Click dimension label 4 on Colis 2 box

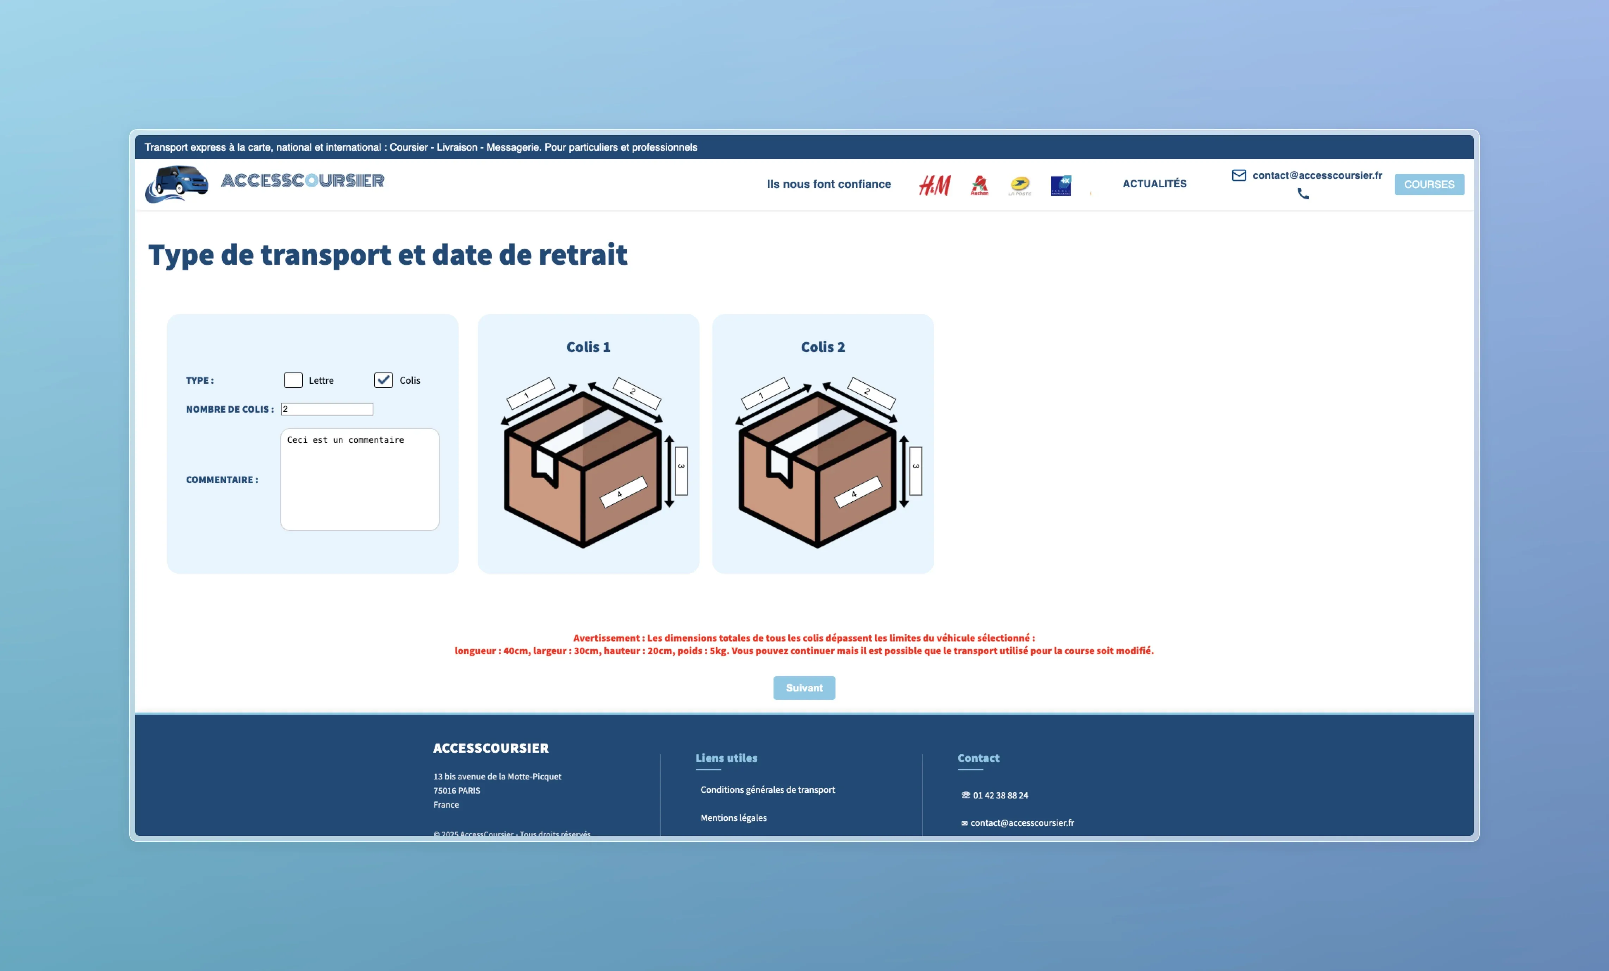pos(857,491)
